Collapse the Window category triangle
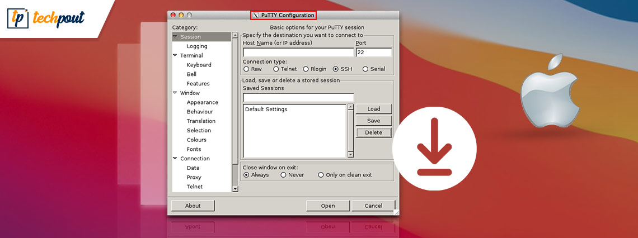 tap(175, 93)
